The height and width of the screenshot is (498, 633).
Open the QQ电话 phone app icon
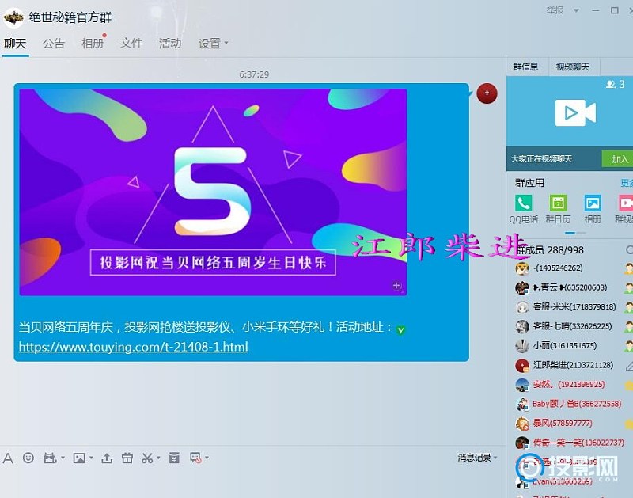(x=524, y=203)
